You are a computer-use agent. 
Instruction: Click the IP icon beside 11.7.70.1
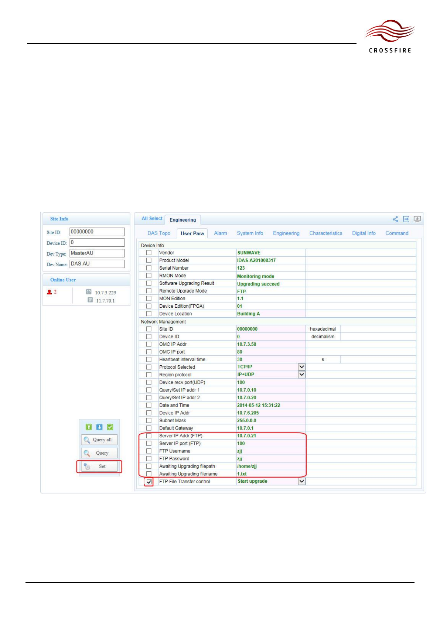point(90,300)
